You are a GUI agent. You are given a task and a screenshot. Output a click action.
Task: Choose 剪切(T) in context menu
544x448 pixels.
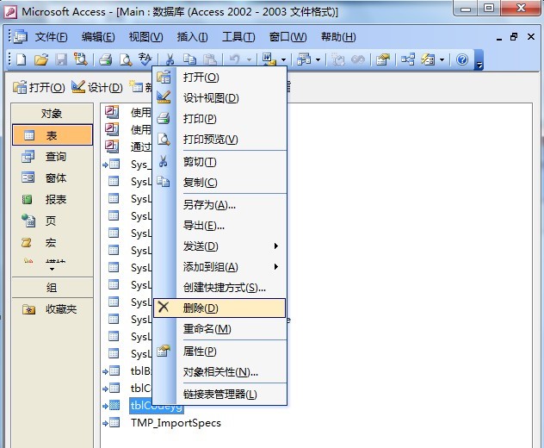pos(219,162)
